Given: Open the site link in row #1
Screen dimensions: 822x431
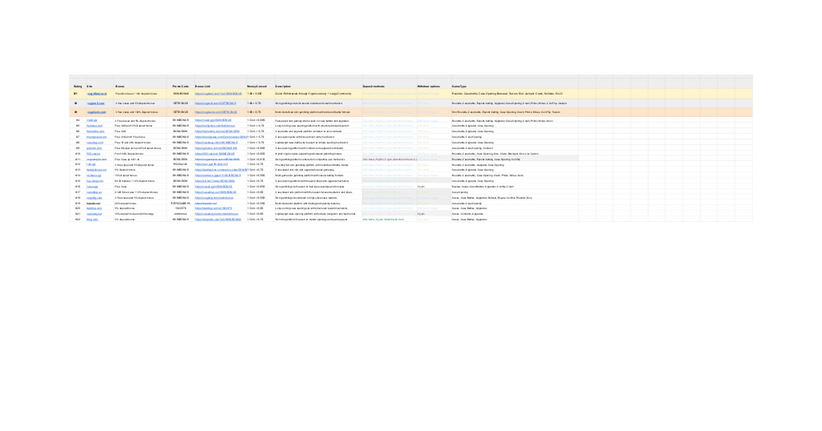Looking at the screenshot, I should point(97,94).
